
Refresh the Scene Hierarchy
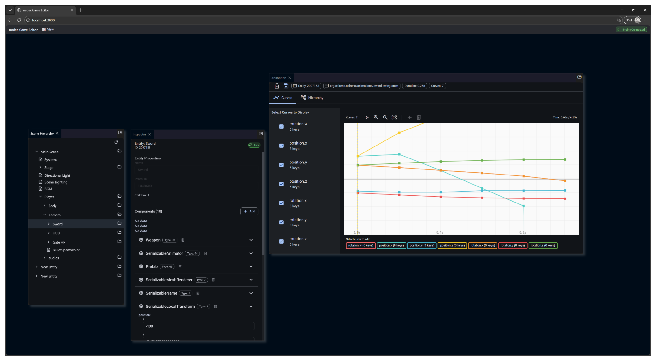[x=116, y=142]
